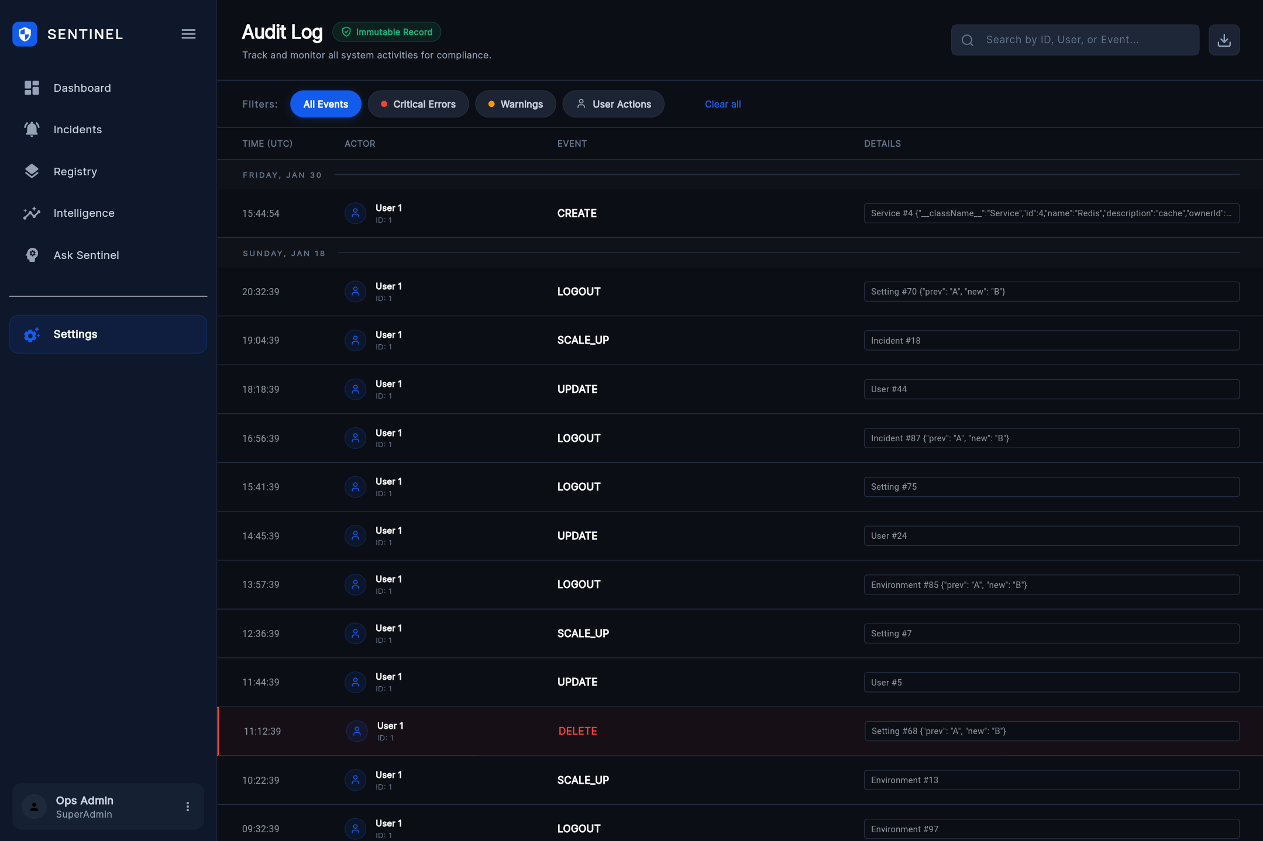Image resolution: width=1263 pixels, height=841 pixels.
Task: Click the Ask Sentinel head icon
Action: [32, 255]
